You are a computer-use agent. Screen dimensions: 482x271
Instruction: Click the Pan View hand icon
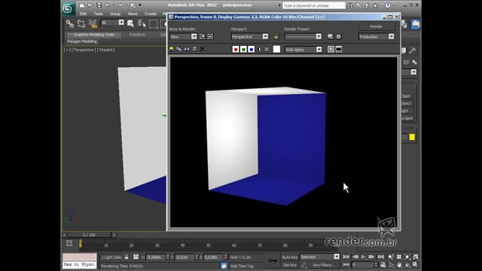(x=399, y=264)
